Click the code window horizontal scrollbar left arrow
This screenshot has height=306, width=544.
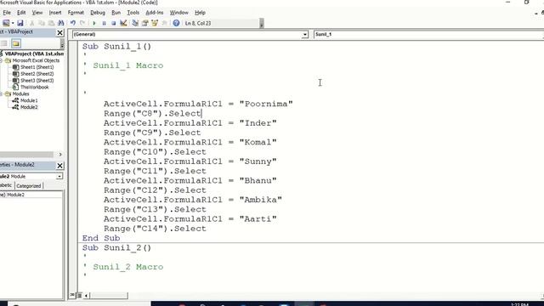click(x=87, y=296)
